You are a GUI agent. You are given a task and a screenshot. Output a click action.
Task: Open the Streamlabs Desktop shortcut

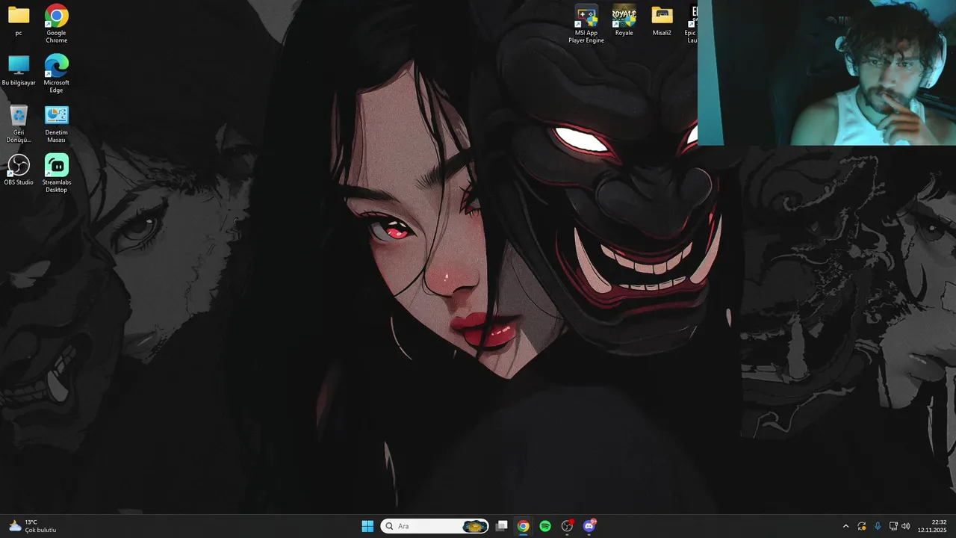56,173
